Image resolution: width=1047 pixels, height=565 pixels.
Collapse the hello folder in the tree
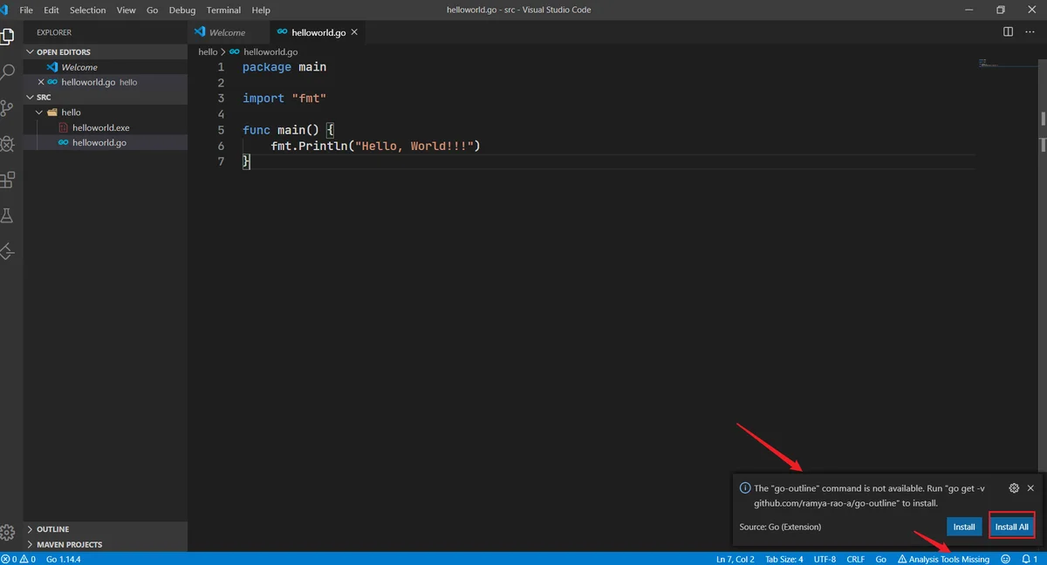105,112
